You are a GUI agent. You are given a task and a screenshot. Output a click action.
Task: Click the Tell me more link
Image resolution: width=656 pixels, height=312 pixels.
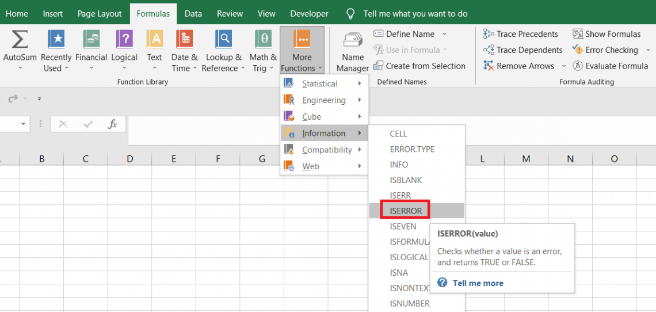click(x=478, y=283)
